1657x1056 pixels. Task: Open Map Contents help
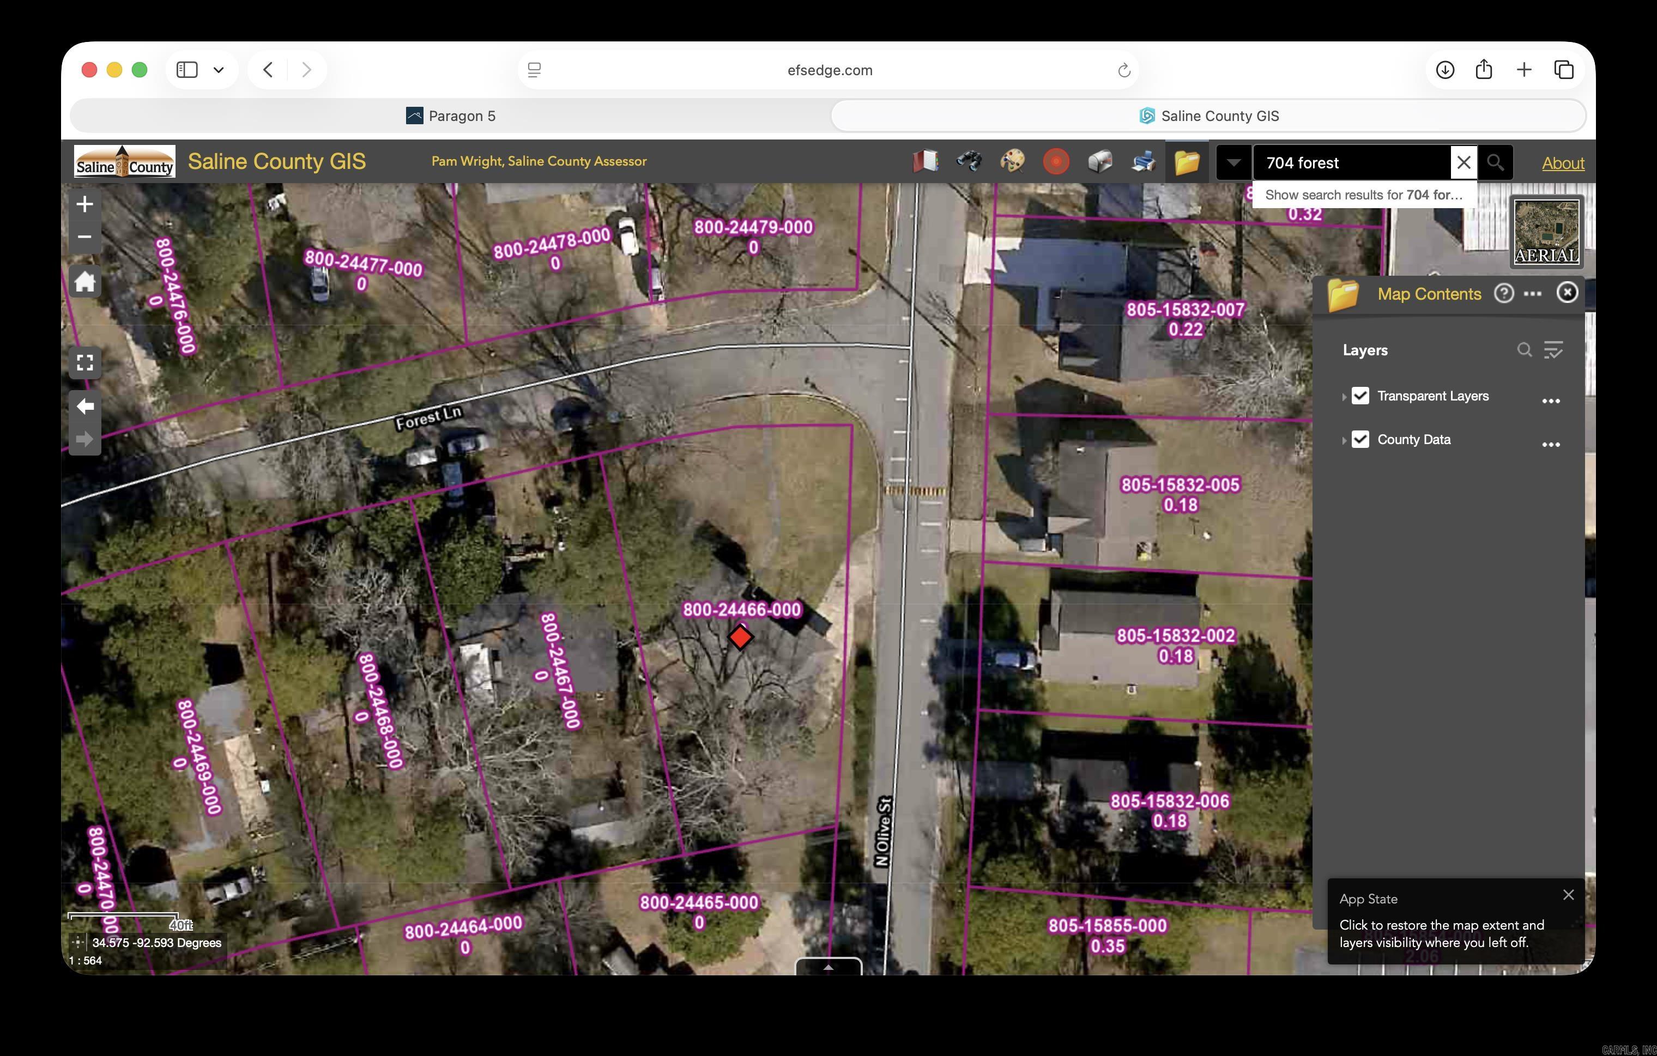pyautogui.click(x=1503, y=294)
